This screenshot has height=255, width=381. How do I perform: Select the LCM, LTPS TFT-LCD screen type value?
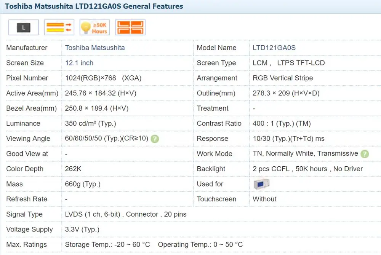point(289,63)
